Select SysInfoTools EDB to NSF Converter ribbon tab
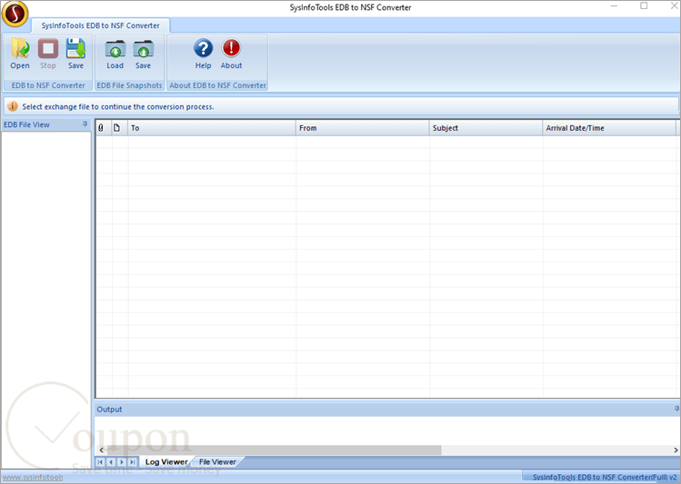Screen dimensions: 681x484 [x=100, y=25]
